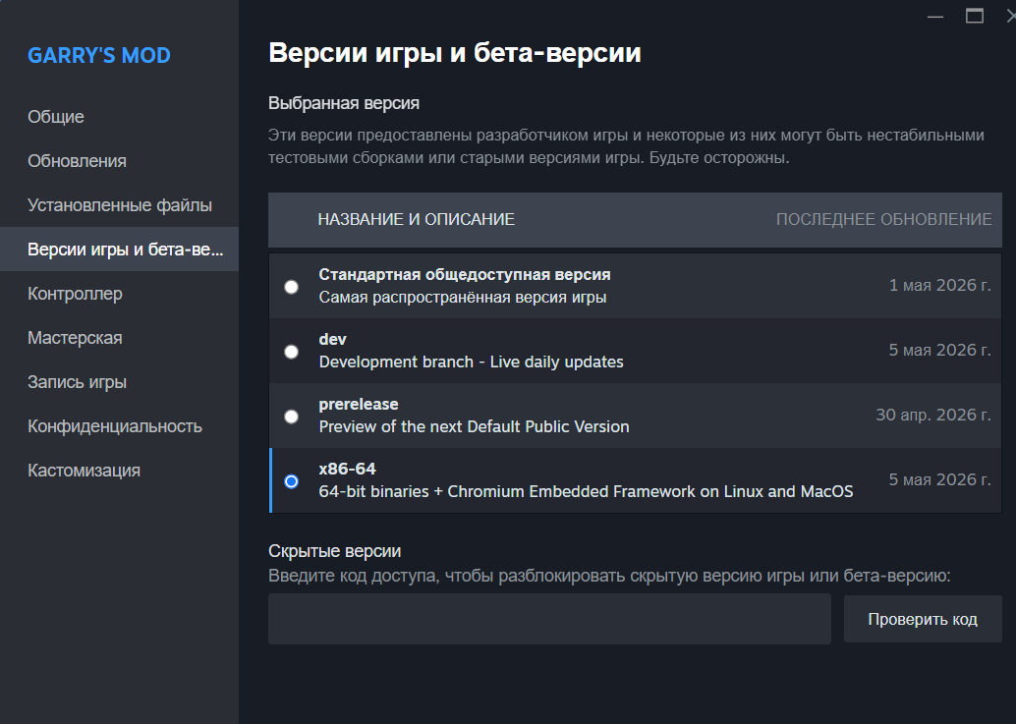This screenshot has width=1016, height=724.
Task: Select the standard public version radio button
Action: (x=292, y=287)
